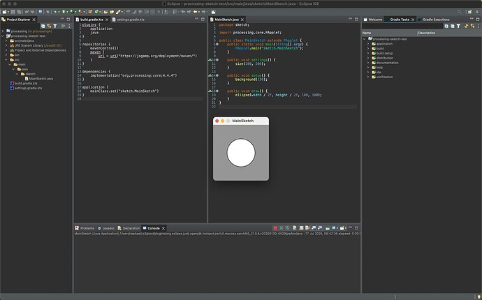
Task: Open the Problems tab
Action: point(87,228)
